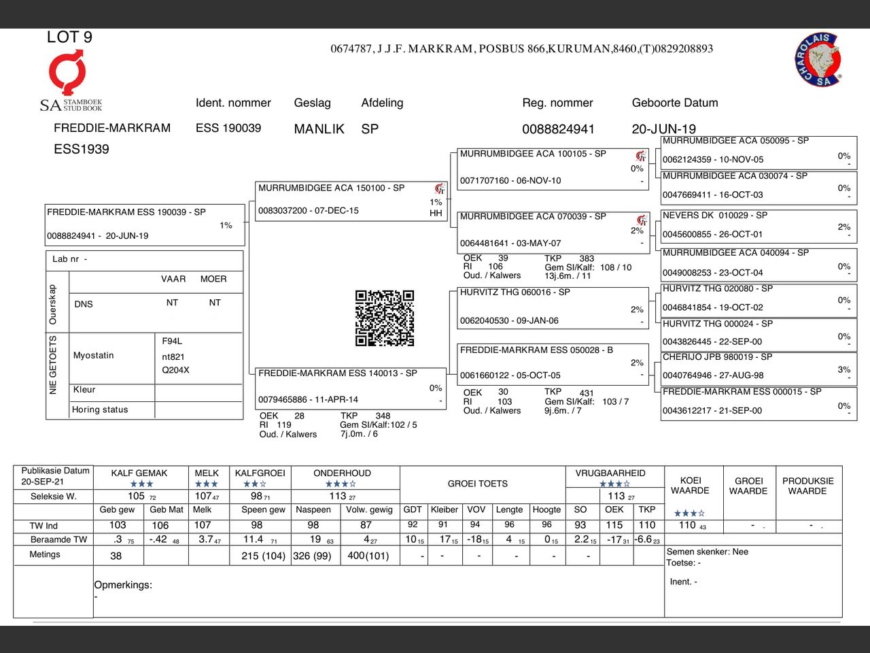Click the 'Seleksie W.' row label
Image resolution: width=870 pixels, height=653 pixels.
(53, 497)
